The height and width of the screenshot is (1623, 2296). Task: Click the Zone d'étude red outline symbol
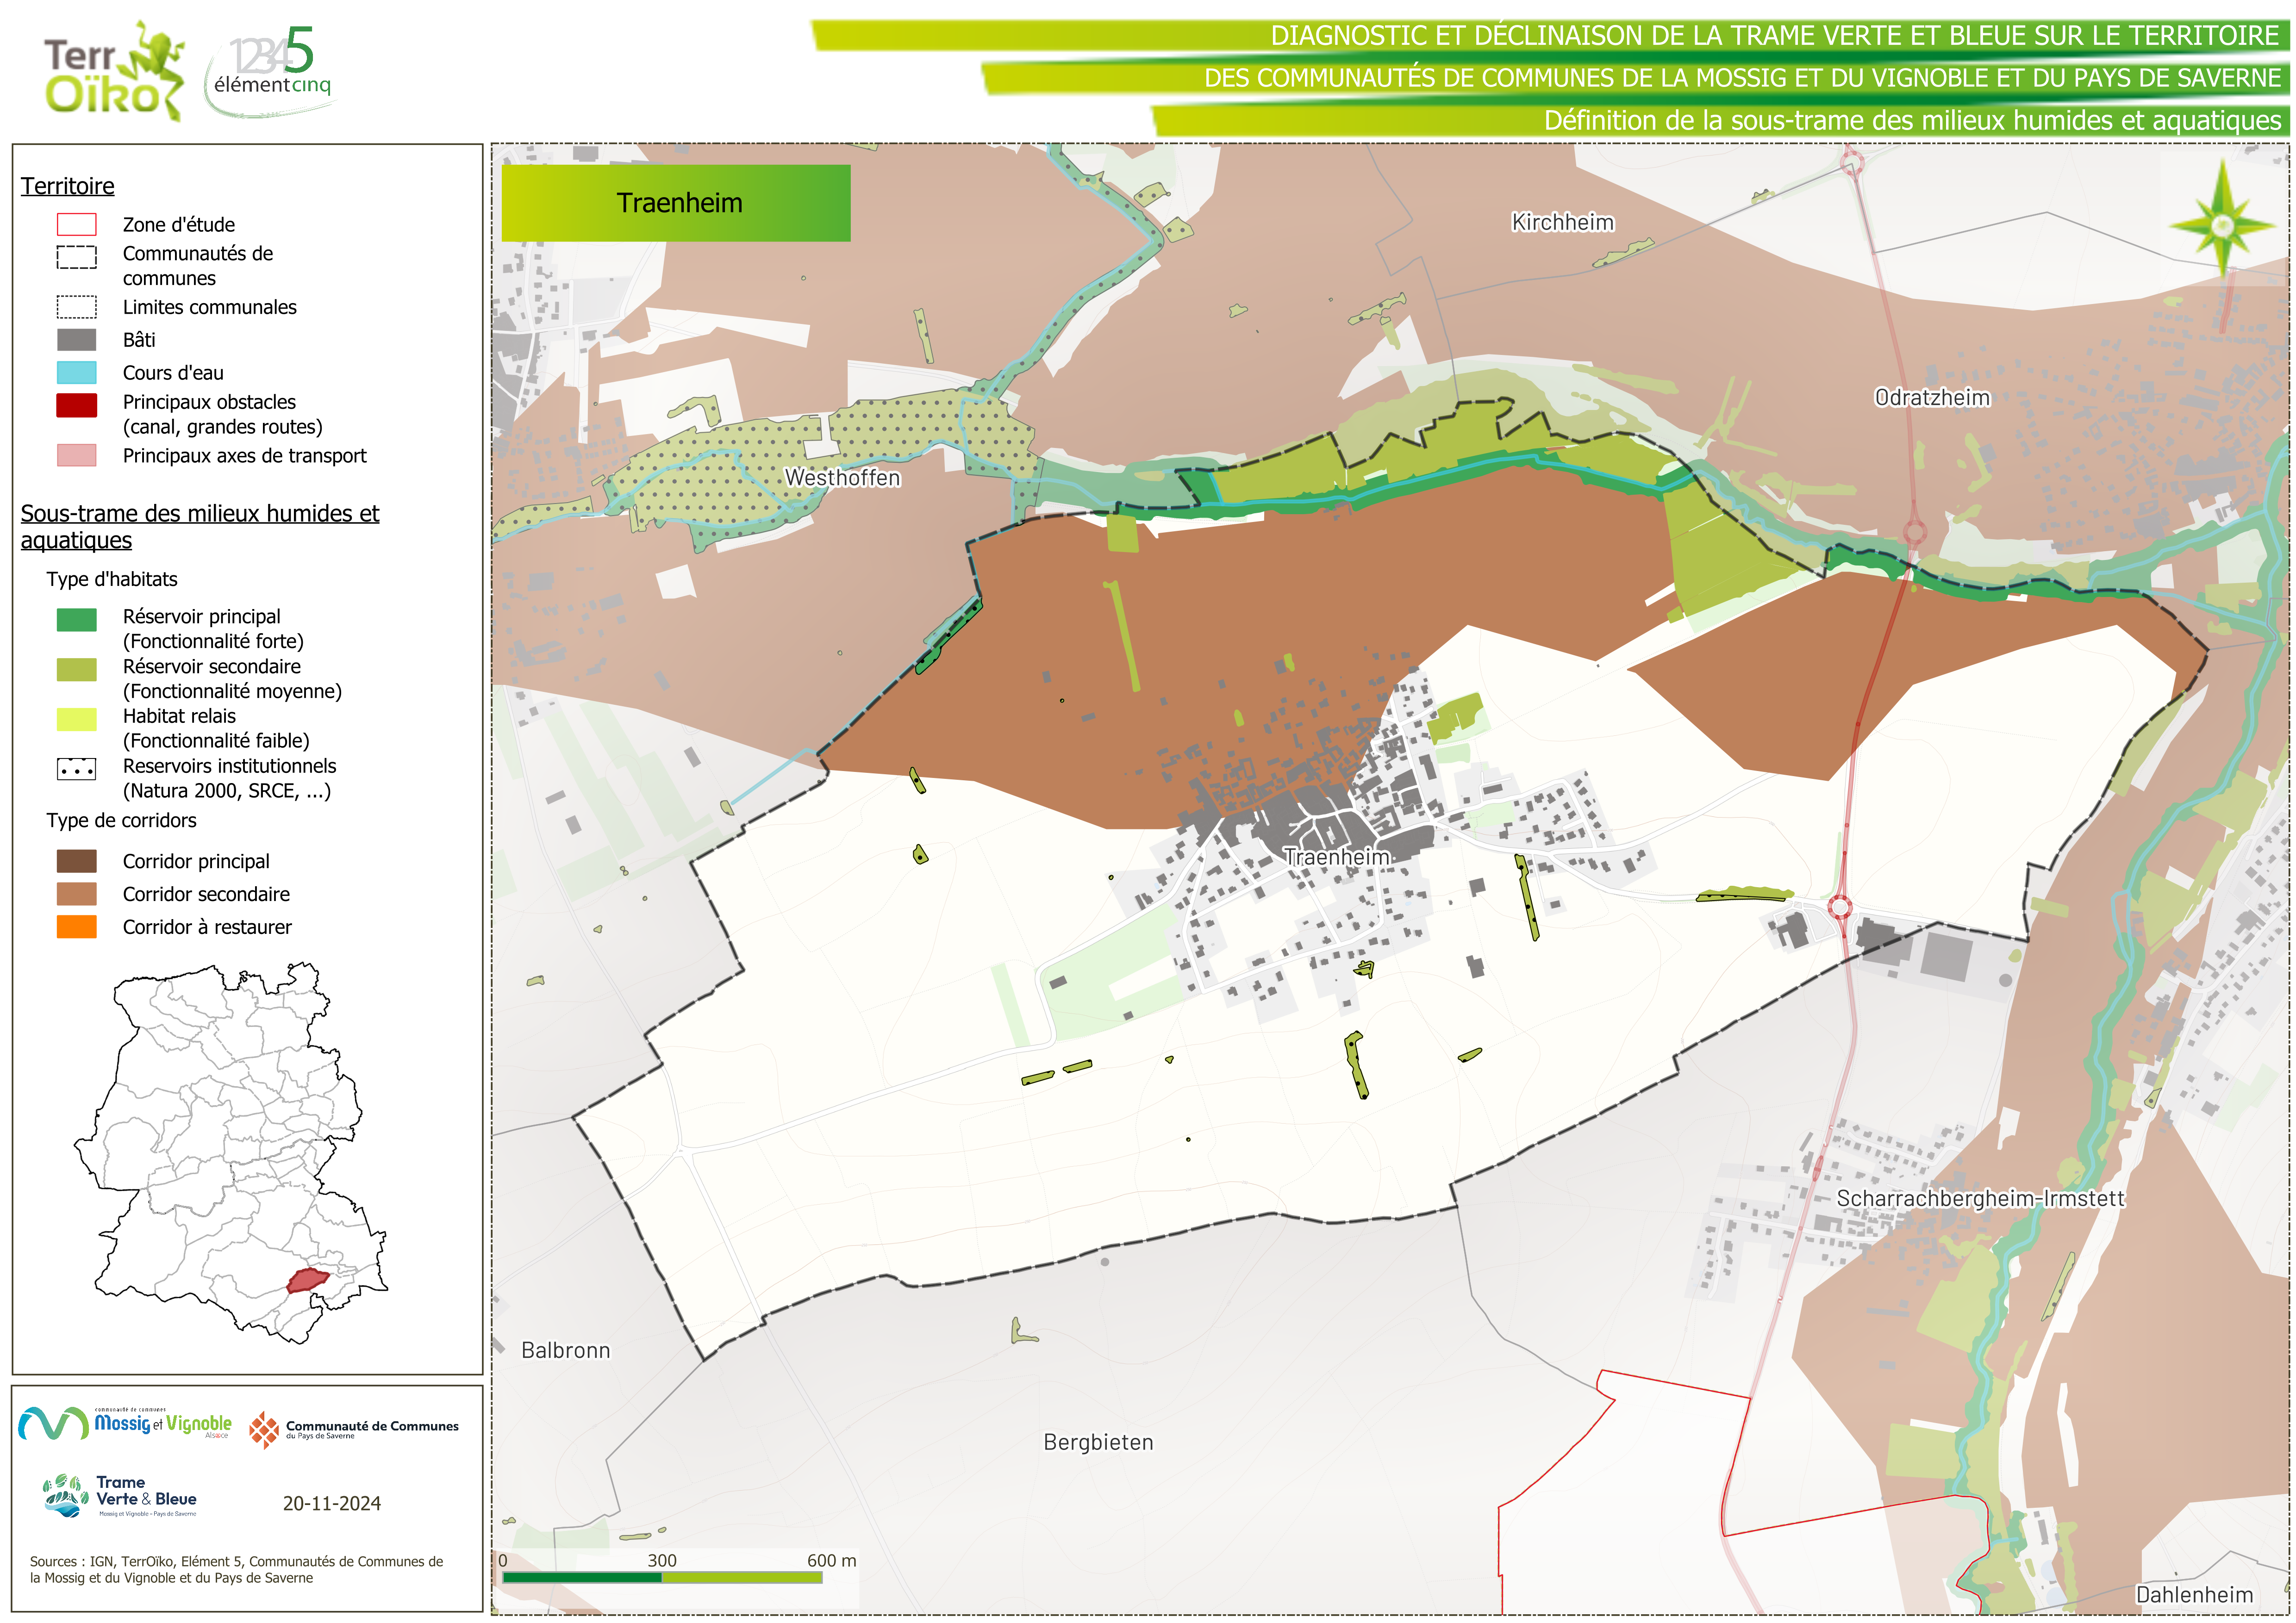(x=77, y=225)
